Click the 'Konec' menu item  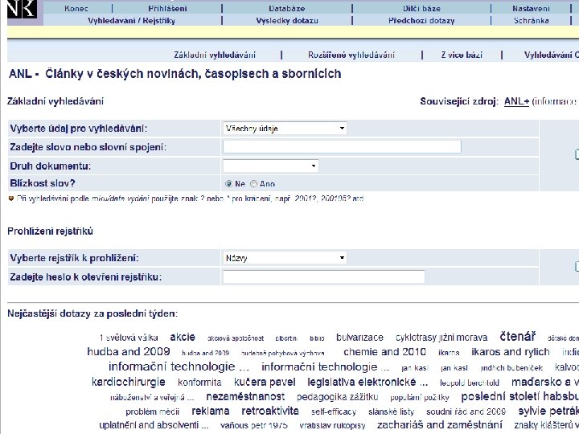click(x=76, y=8)
